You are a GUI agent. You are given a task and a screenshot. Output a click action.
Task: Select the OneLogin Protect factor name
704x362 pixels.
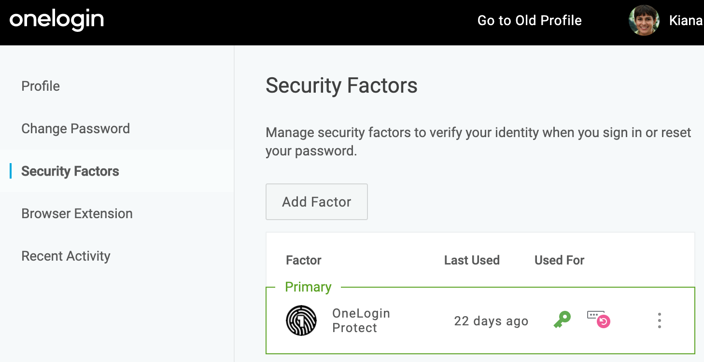pyautogui.click(x=361, y=320)
